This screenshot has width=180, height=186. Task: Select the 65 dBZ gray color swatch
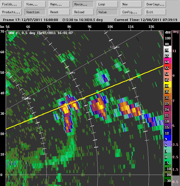(168, 55)
